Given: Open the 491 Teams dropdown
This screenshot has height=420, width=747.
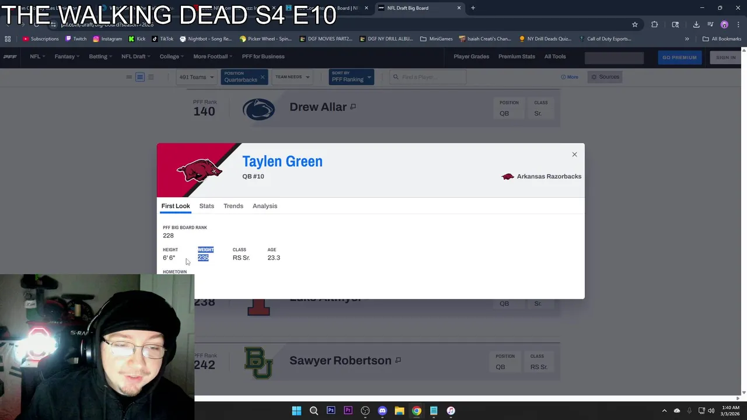Looking at the screenshot, I should (x=197, y=77).
